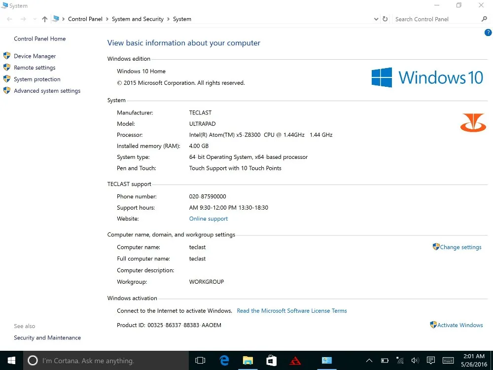This screenshot has height=370, width=493.
Task: Expand chevron after Control Panel breadcrumb
Action: (x=107, y=19)
